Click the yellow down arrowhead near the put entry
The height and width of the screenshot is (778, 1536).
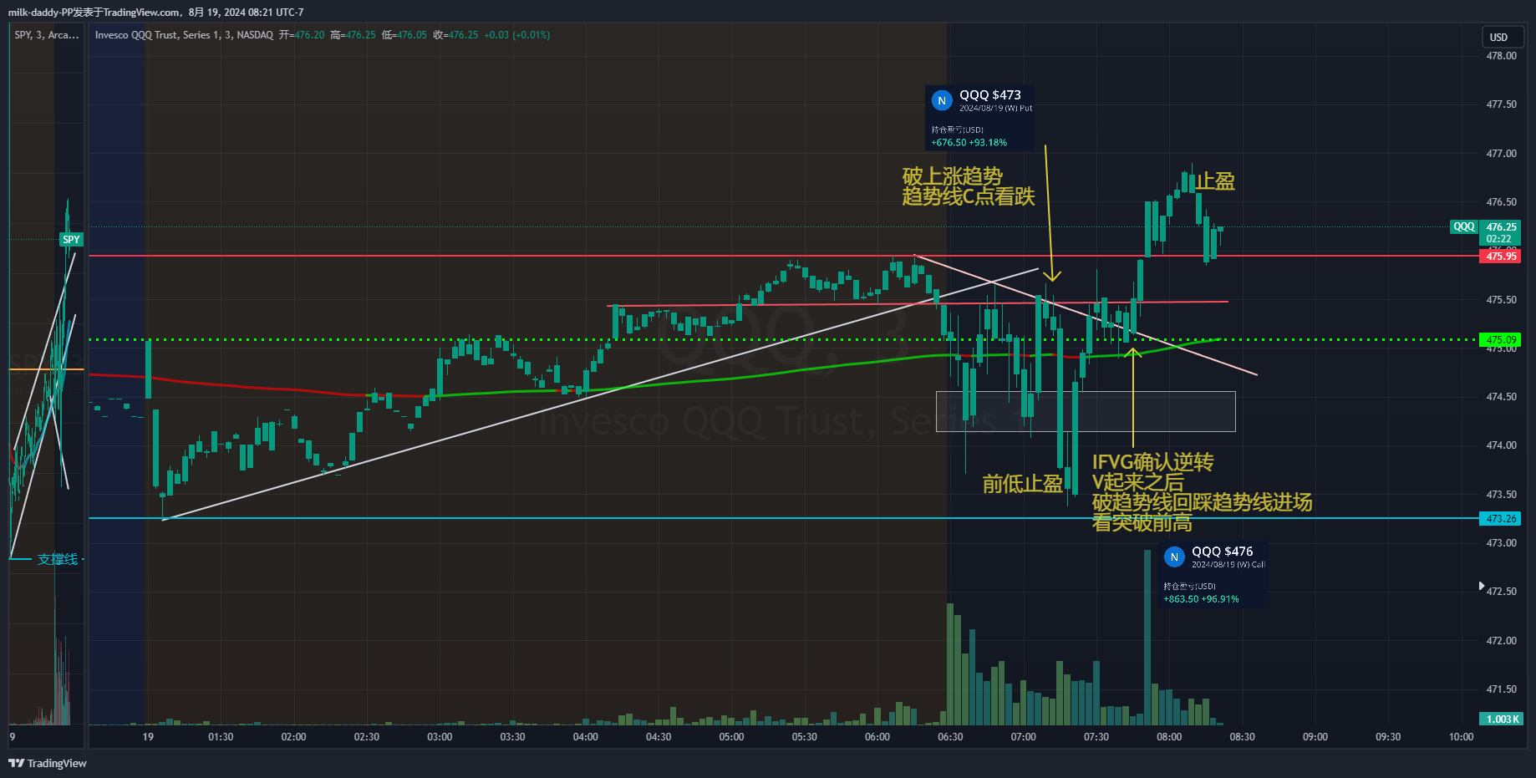point(1052,276)
